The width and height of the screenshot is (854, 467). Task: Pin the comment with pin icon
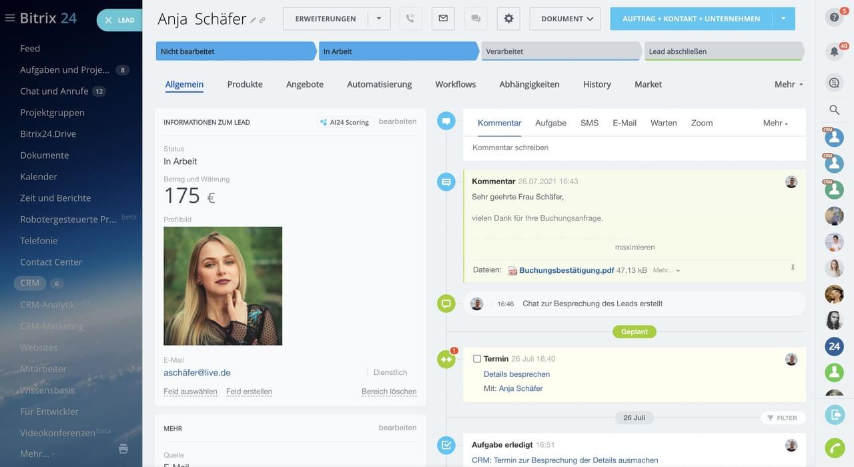point(793,268)
